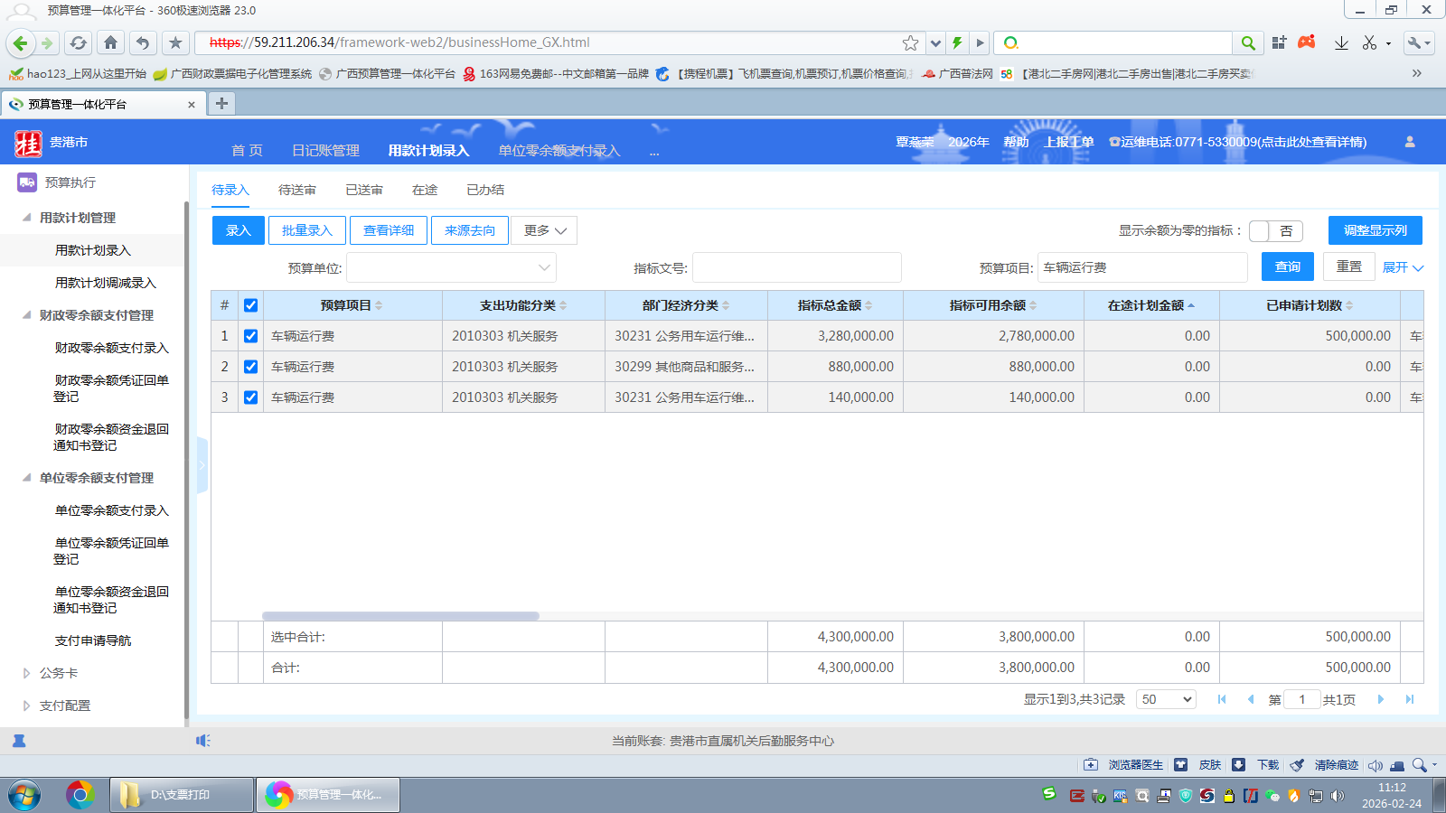Screen dimensions: 1446x813
Task: Launch Chrome from the Windows taskbar
Action: pos(80,795)
